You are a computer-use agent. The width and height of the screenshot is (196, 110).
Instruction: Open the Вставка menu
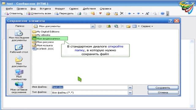pyautogui.click(x=45, y=9)
